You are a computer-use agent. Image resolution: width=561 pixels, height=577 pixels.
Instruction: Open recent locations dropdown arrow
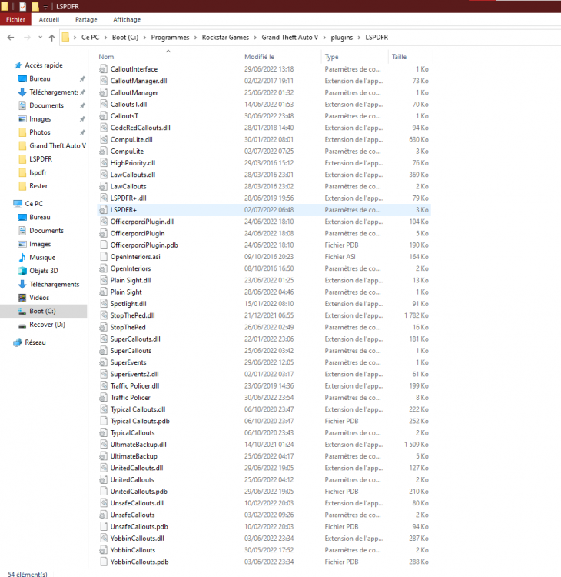(x=40, y=37)
